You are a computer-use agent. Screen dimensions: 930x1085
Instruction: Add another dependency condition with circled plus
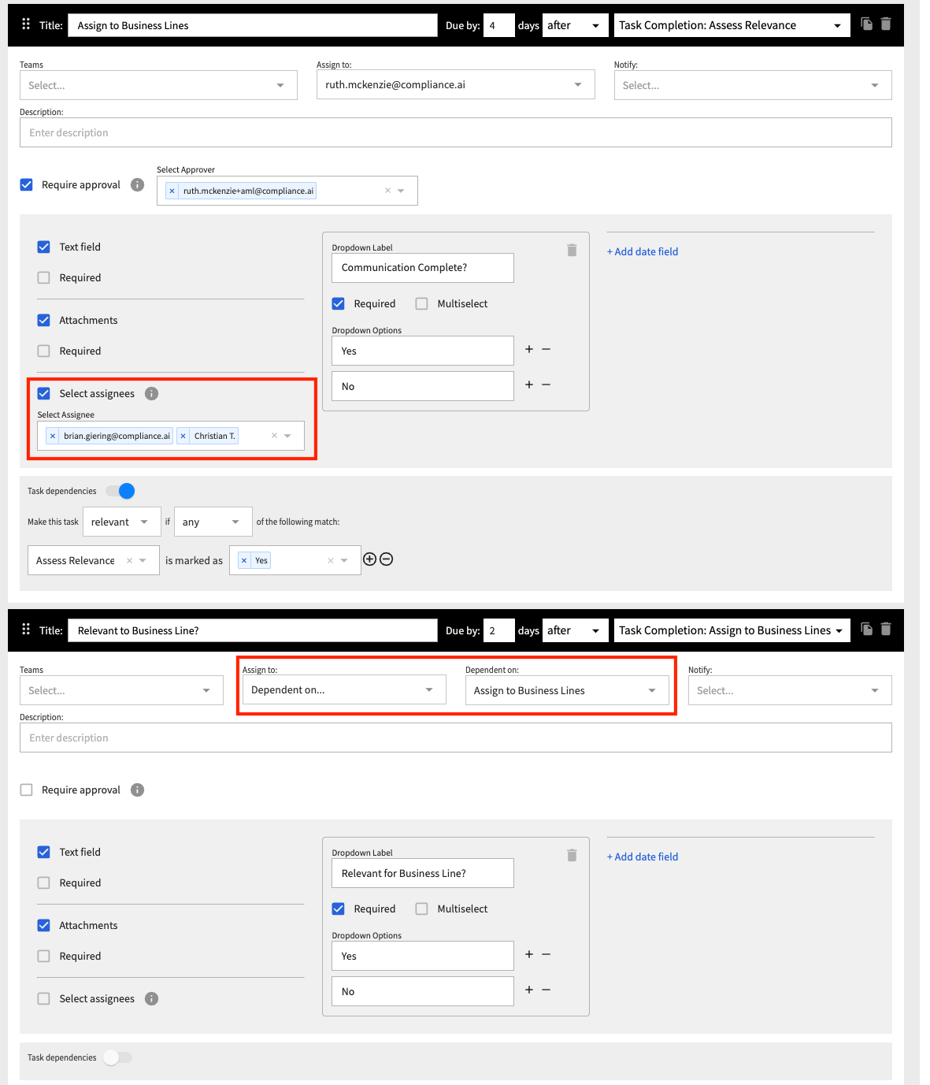click(x=370, y=559)
